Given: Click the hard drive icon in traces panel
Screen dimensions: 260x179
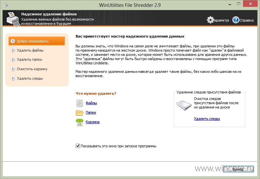Looking at the screenshot, I should point(184,105).
